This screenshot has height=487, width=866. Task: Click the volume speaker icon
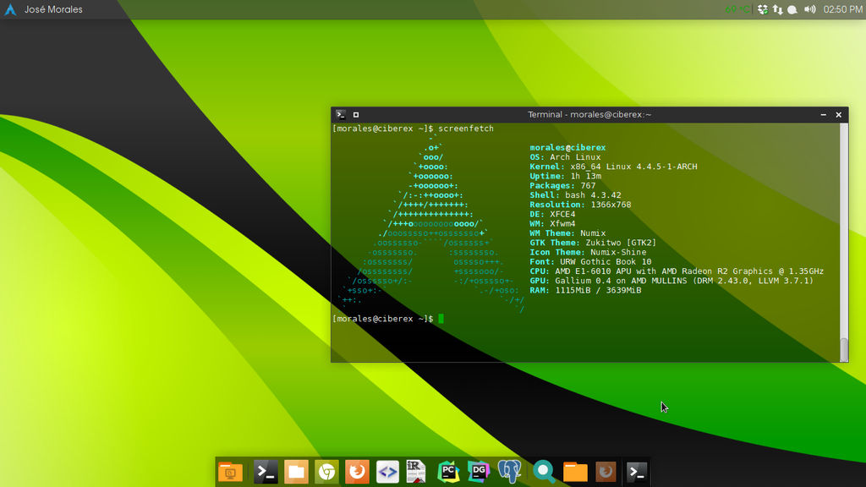809,9
